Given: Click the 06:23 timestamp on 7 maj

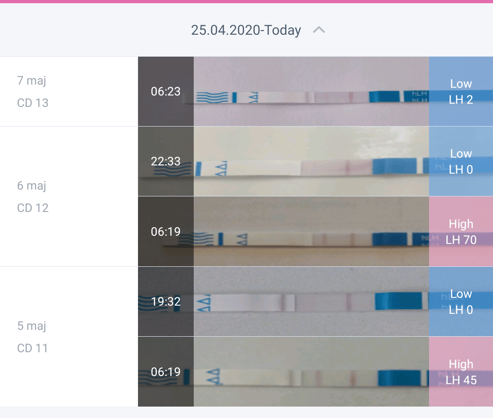Looking at the screenshot, I should pyautogui.click(x=166, y=91).
